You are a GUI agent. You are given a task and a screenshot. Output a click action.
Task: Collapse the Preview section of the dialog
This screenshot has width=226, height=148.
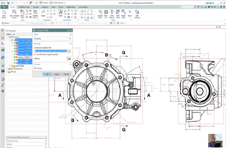click(x=70, y=64)
